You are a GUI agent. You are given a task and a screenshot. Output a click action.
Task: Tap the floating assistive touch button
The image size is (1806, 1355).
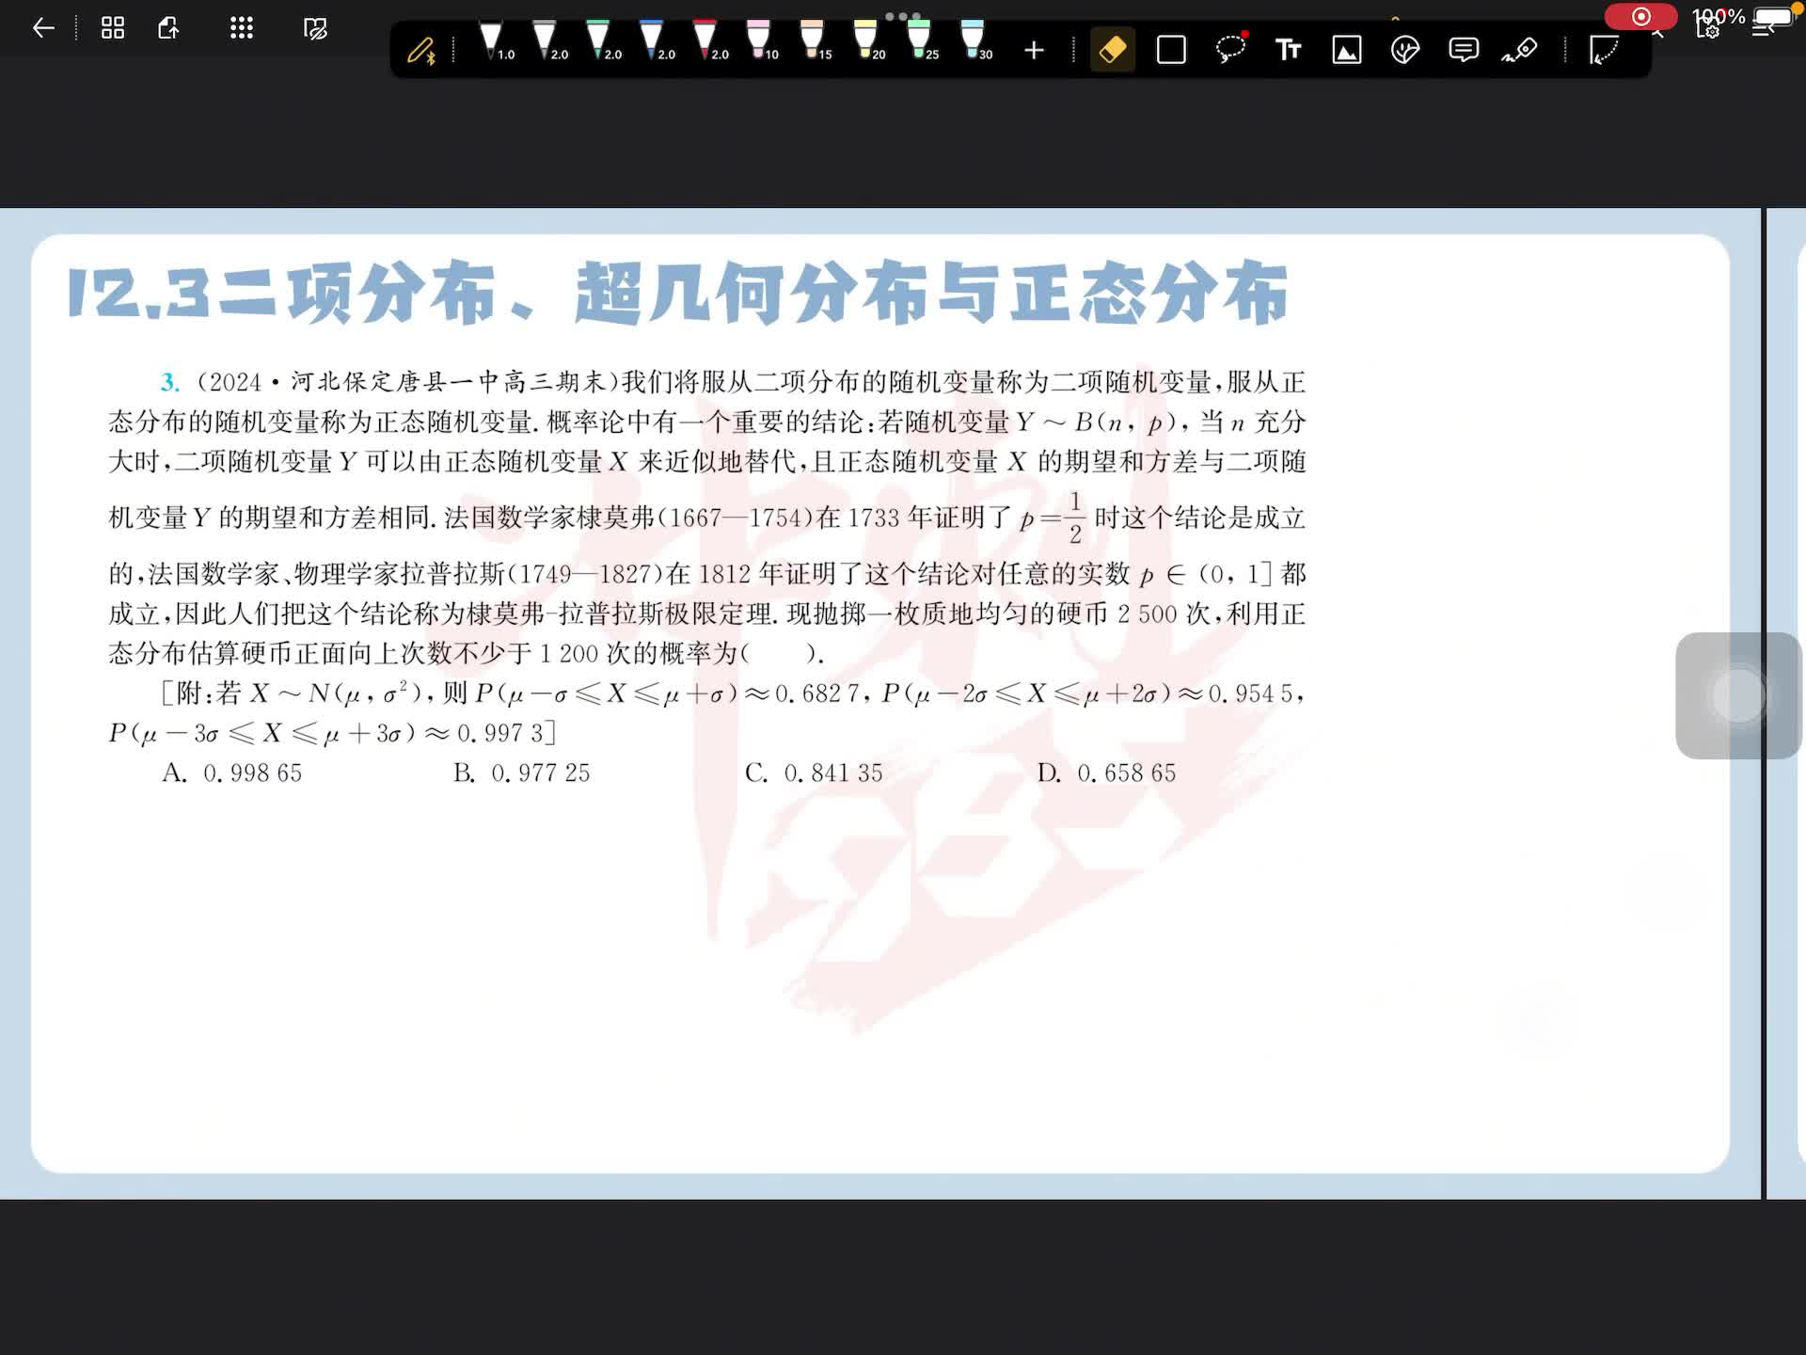click(x=1738, y=695)
